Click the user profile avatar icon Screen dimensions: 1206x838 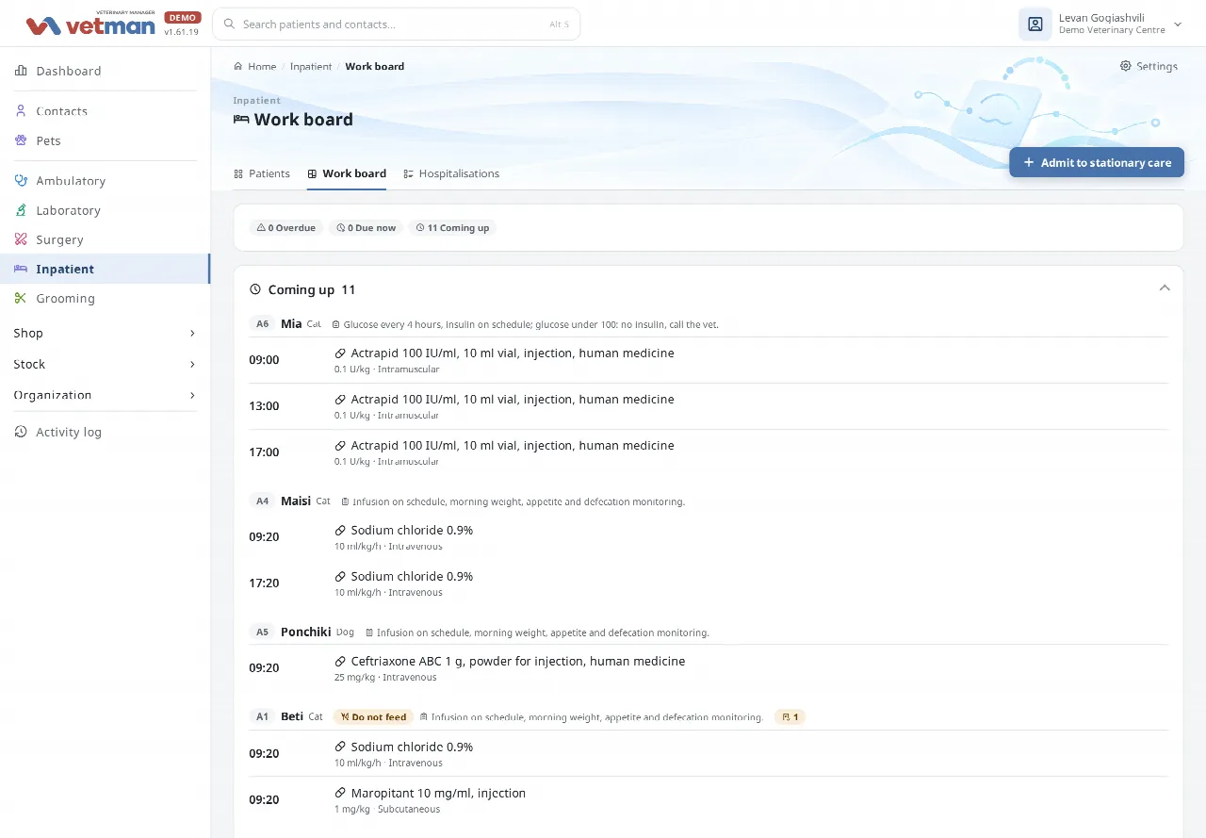[1035, 25]
